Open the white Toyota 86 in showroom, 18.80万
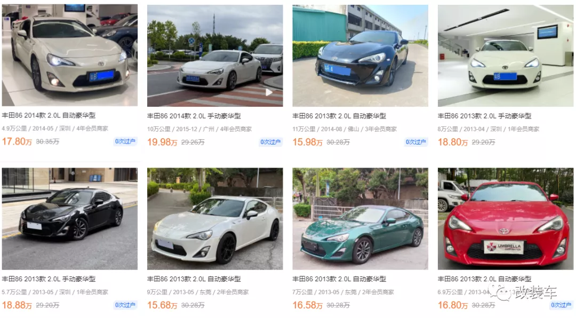This screenshot has height=318, width=576. (506, 55)
